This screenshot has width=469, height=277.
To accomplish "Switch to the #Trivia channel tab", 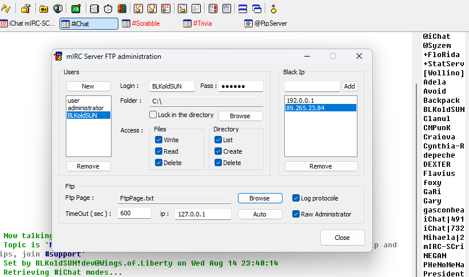I will point(197,23).
